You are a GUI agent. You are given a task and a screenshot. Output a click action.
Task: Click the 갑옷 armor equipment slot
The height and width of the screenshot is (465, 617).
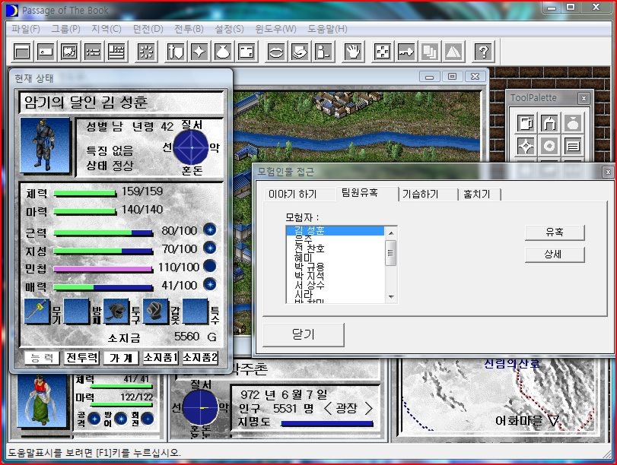coord(156,312)
